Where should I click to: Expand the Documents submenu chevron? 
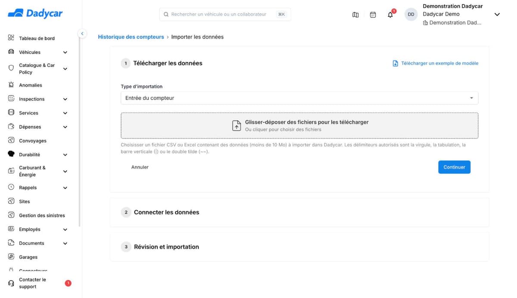65,243
